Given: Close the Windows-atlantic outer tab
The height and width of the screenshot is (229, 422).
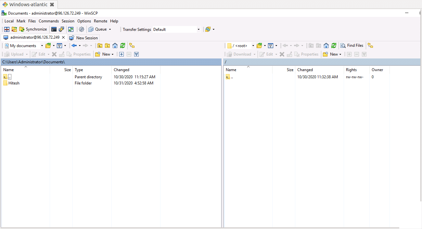Looking at the screenshot, I should pos(52,5).
